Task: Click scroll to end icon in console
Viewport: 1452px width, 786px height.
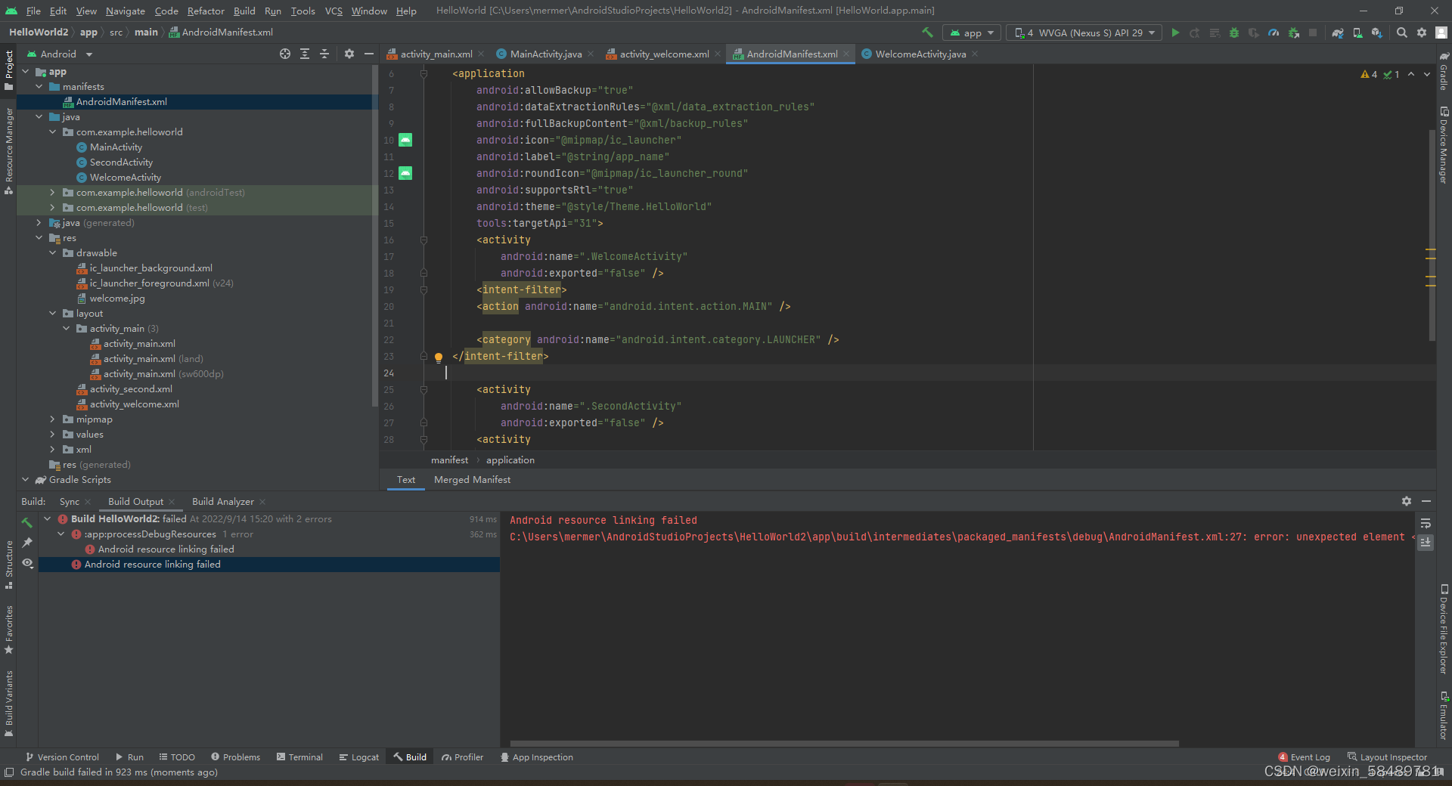Action: pyautogui.click(x=1426, y=543)
